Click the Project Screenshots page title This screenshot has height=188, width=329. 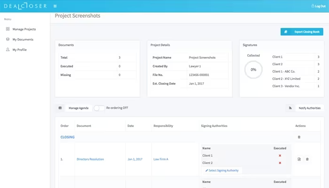78,16
